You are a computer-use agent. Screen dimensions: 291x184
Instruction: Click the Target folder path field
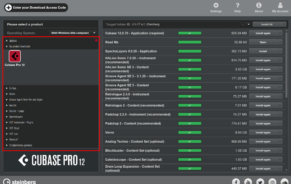tap(185, 24)
